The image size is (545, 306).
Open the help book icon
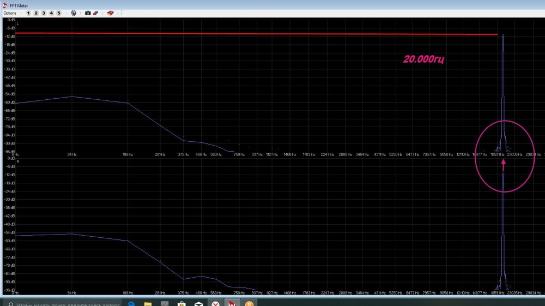pyautogui.click(x=110, y=13)
